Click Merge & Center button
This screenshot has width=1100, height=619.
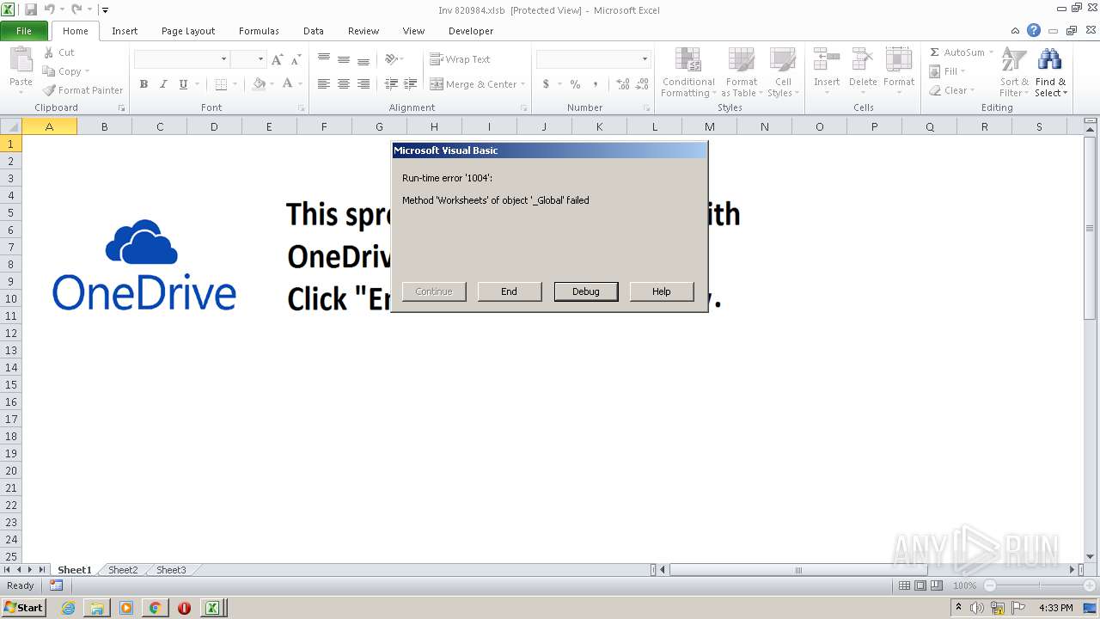click(477, 84)
